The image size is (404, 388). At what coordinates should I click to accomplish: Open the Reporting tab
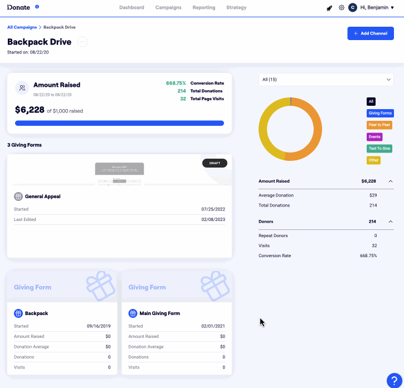[203, 8]
